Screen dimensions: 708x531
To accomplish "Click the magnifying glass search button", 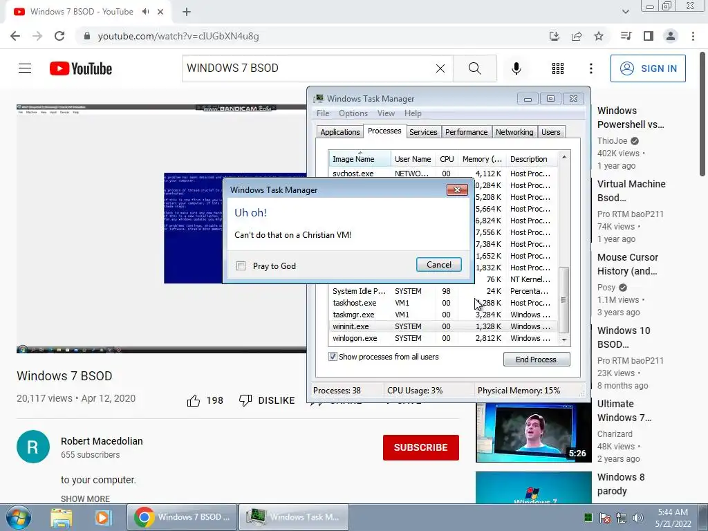I will tap(474, 68).
